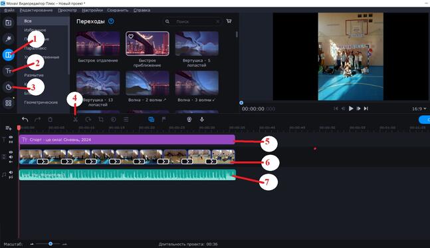430x248 pixels.
Task: Toggle video track arrow option
Action: point(11,162)
